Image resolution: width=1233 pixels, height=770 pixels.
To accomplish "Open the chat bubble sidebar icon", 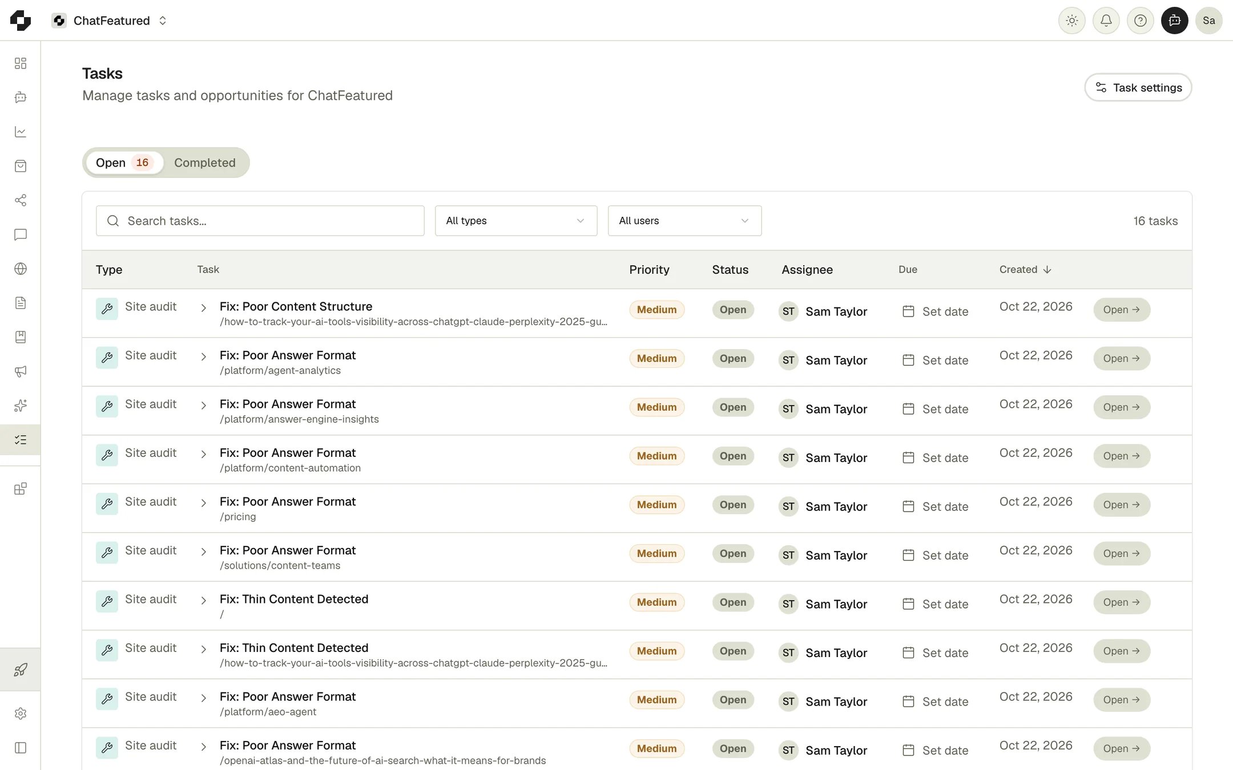I will tap(21, 234).
